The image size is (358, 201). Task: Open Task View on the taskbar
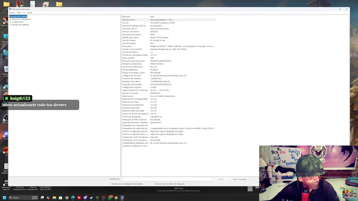42,198
